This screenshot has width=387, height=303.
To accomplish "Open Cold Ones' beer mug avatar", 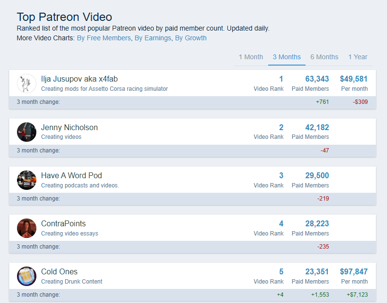I will [x=27, y=276].
